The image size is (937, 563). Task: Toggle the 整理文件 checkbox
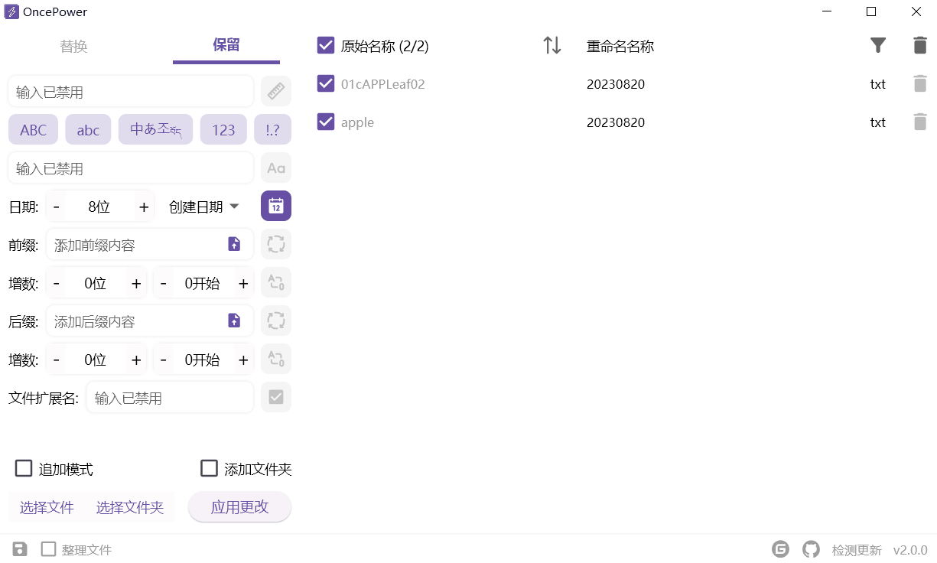[49, 549]
